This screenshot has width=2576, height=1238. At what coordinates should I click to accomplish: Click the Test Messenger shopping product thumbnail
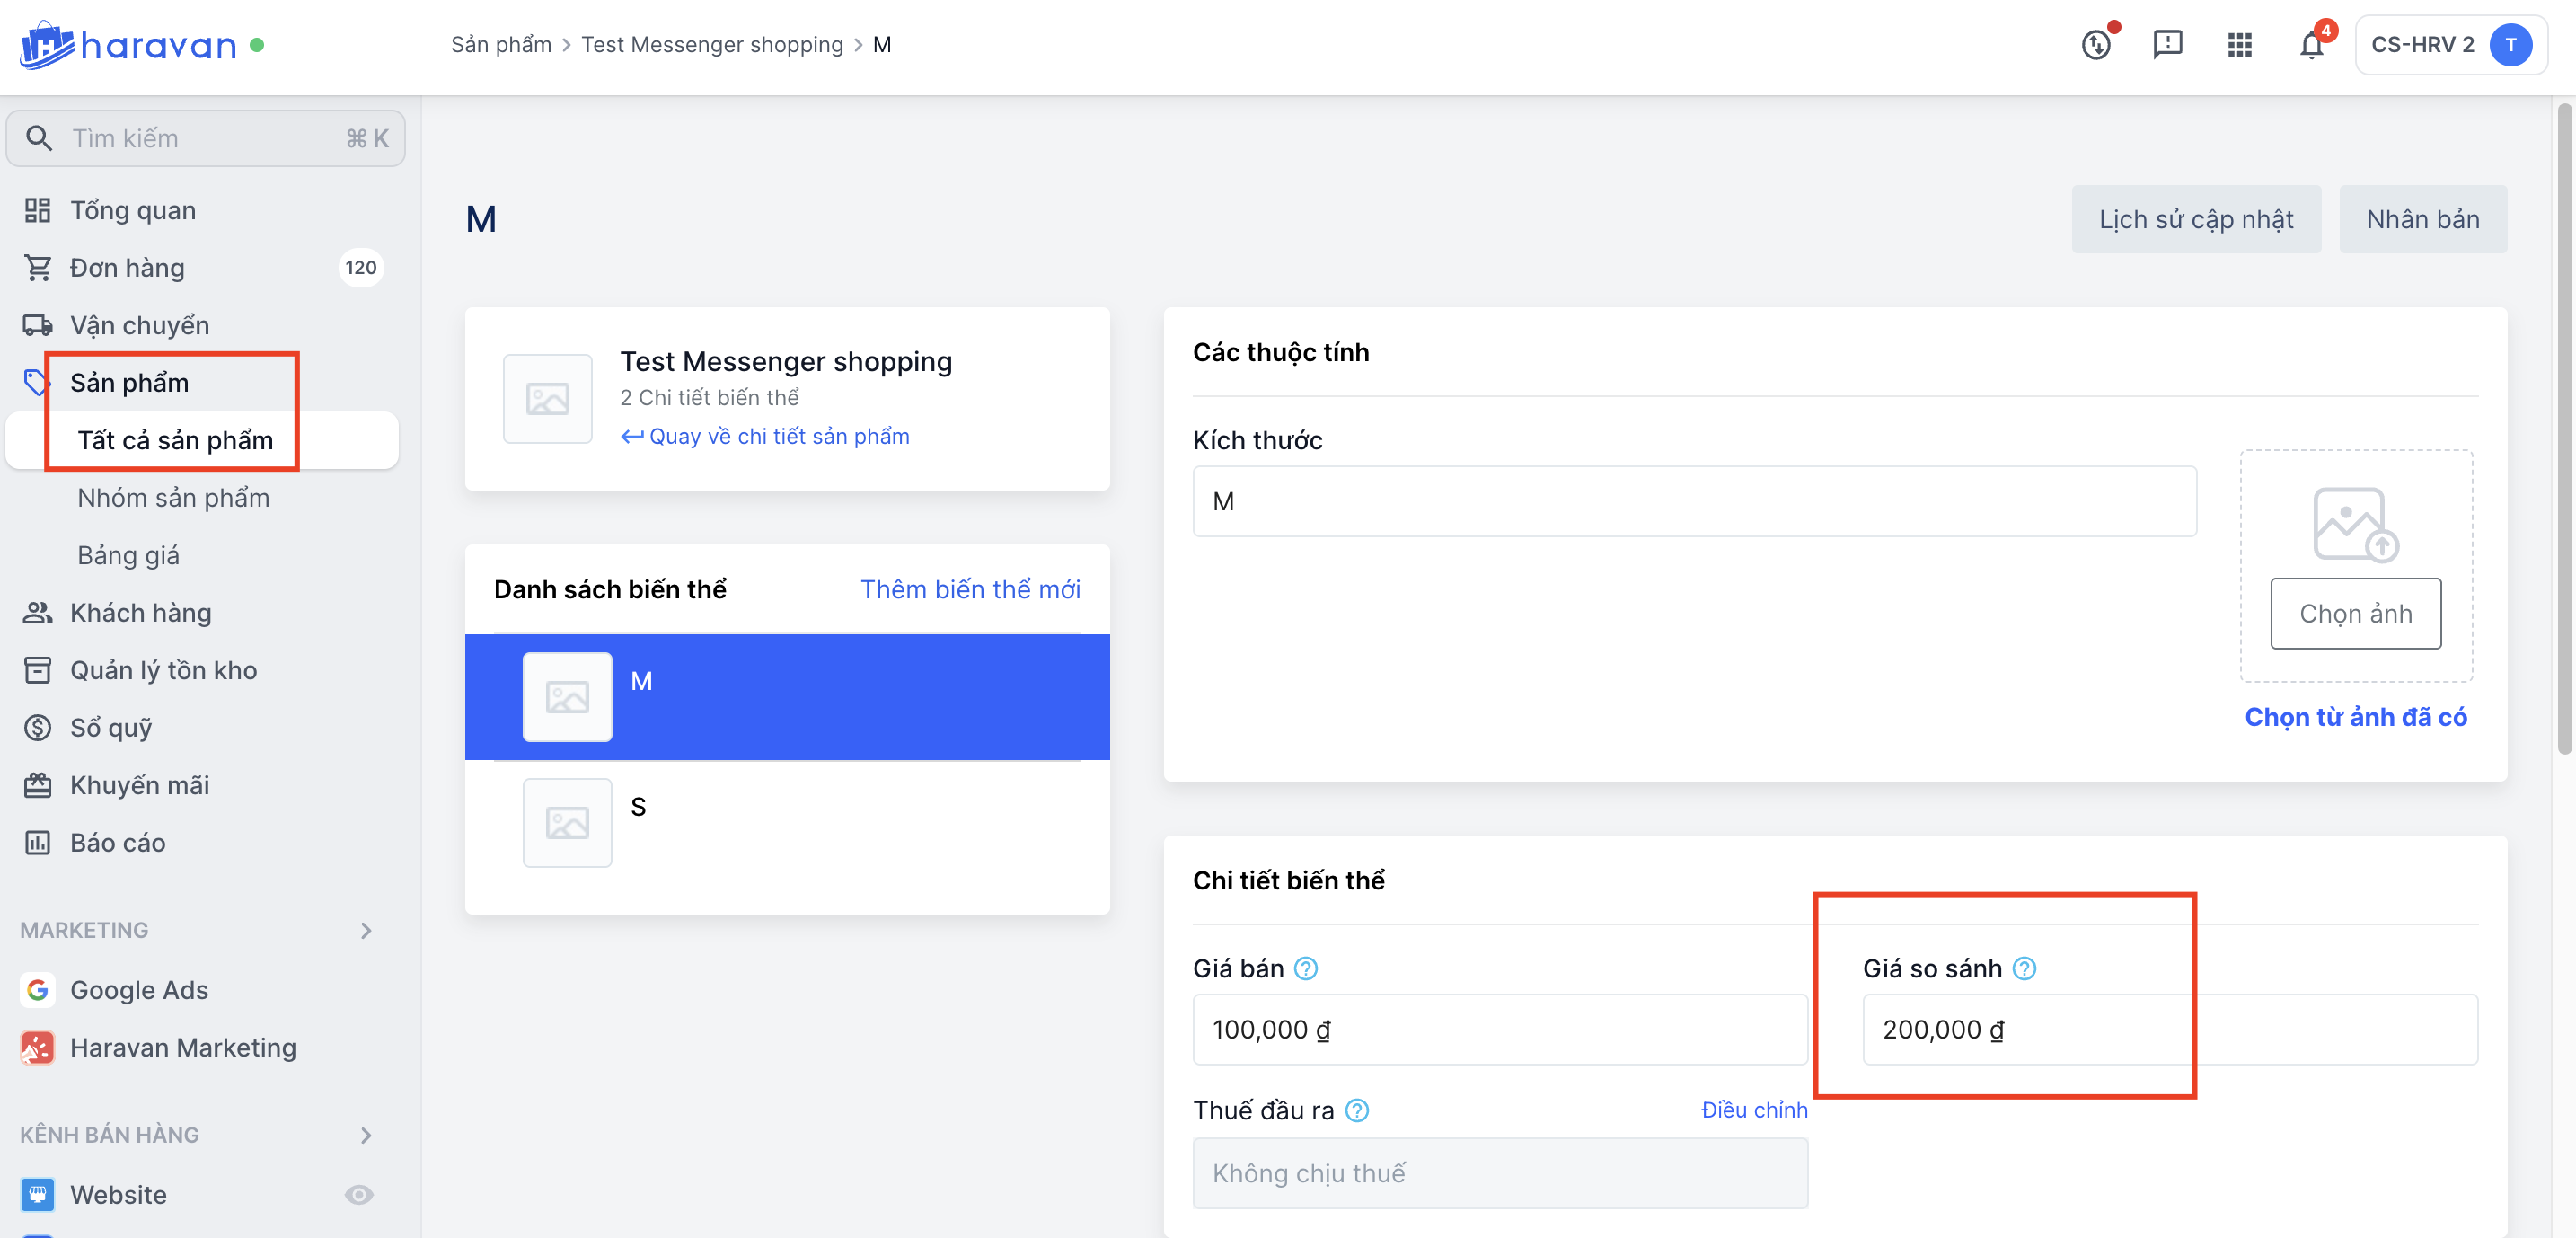tap(547, 399)
